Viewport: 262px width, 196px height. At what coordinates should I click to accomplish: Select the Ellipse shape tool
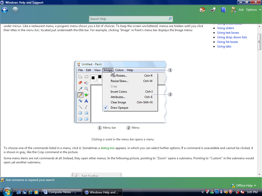[80, 119]
